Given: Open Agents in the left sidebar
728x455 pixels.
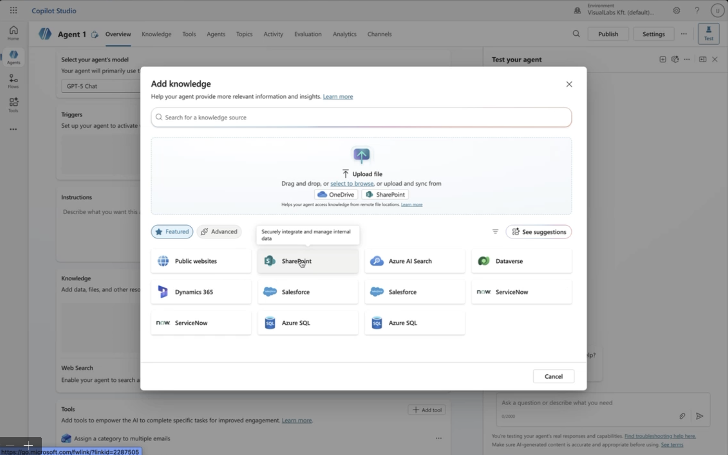Looking at the screenshot, I should (x=13, y=57).
